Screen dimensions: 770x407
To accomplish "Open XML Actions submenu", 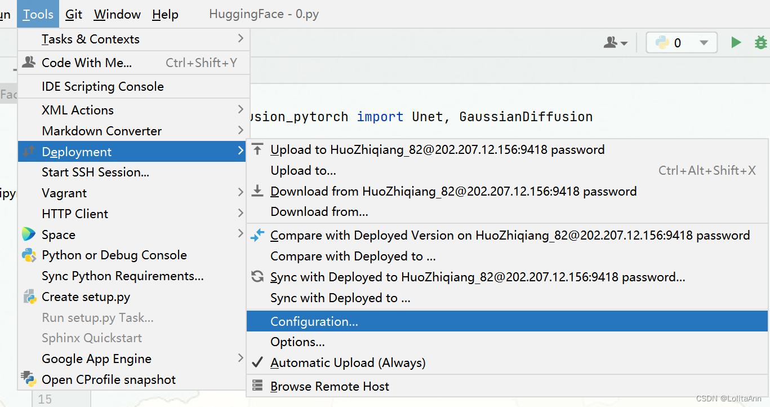I will click(x=134, y=110).
